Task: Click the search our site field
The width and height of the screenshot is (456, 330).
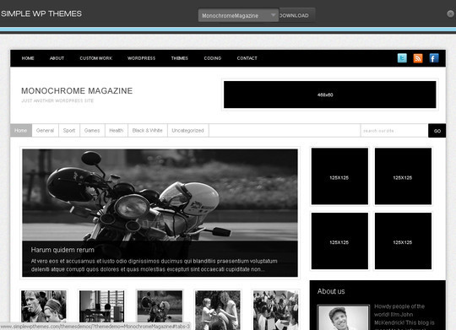Action: (x=394, y=131)
